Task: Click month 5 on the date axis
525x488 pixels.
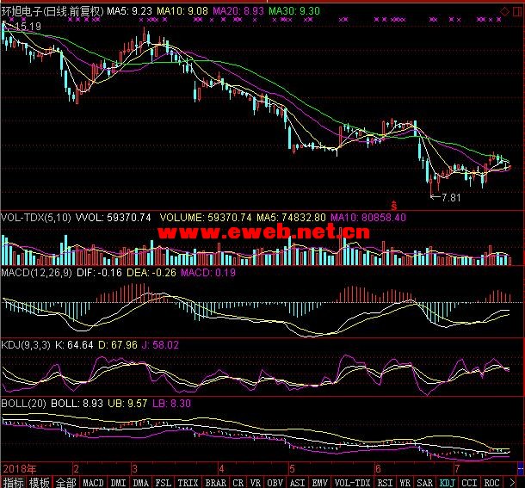Action: 292,468
